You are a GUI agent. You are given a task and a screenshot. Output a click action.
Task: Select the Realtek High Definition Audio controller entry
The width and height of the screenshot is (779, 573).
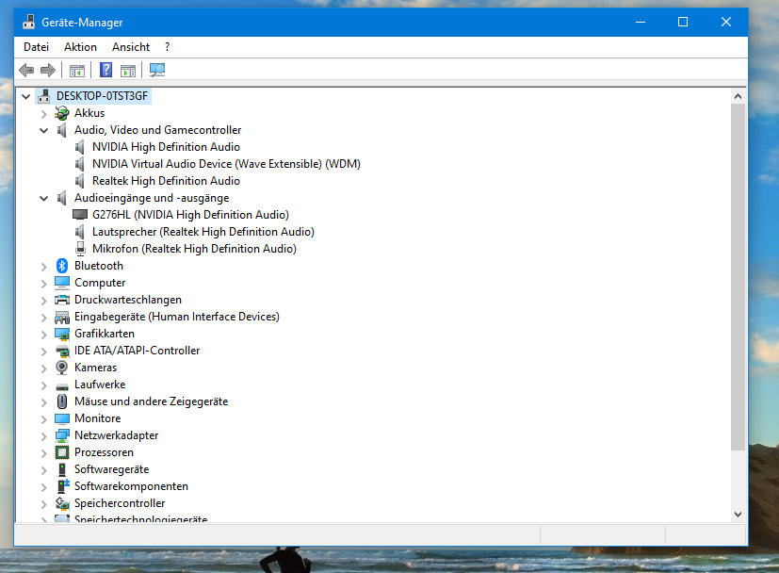point(166,181)
